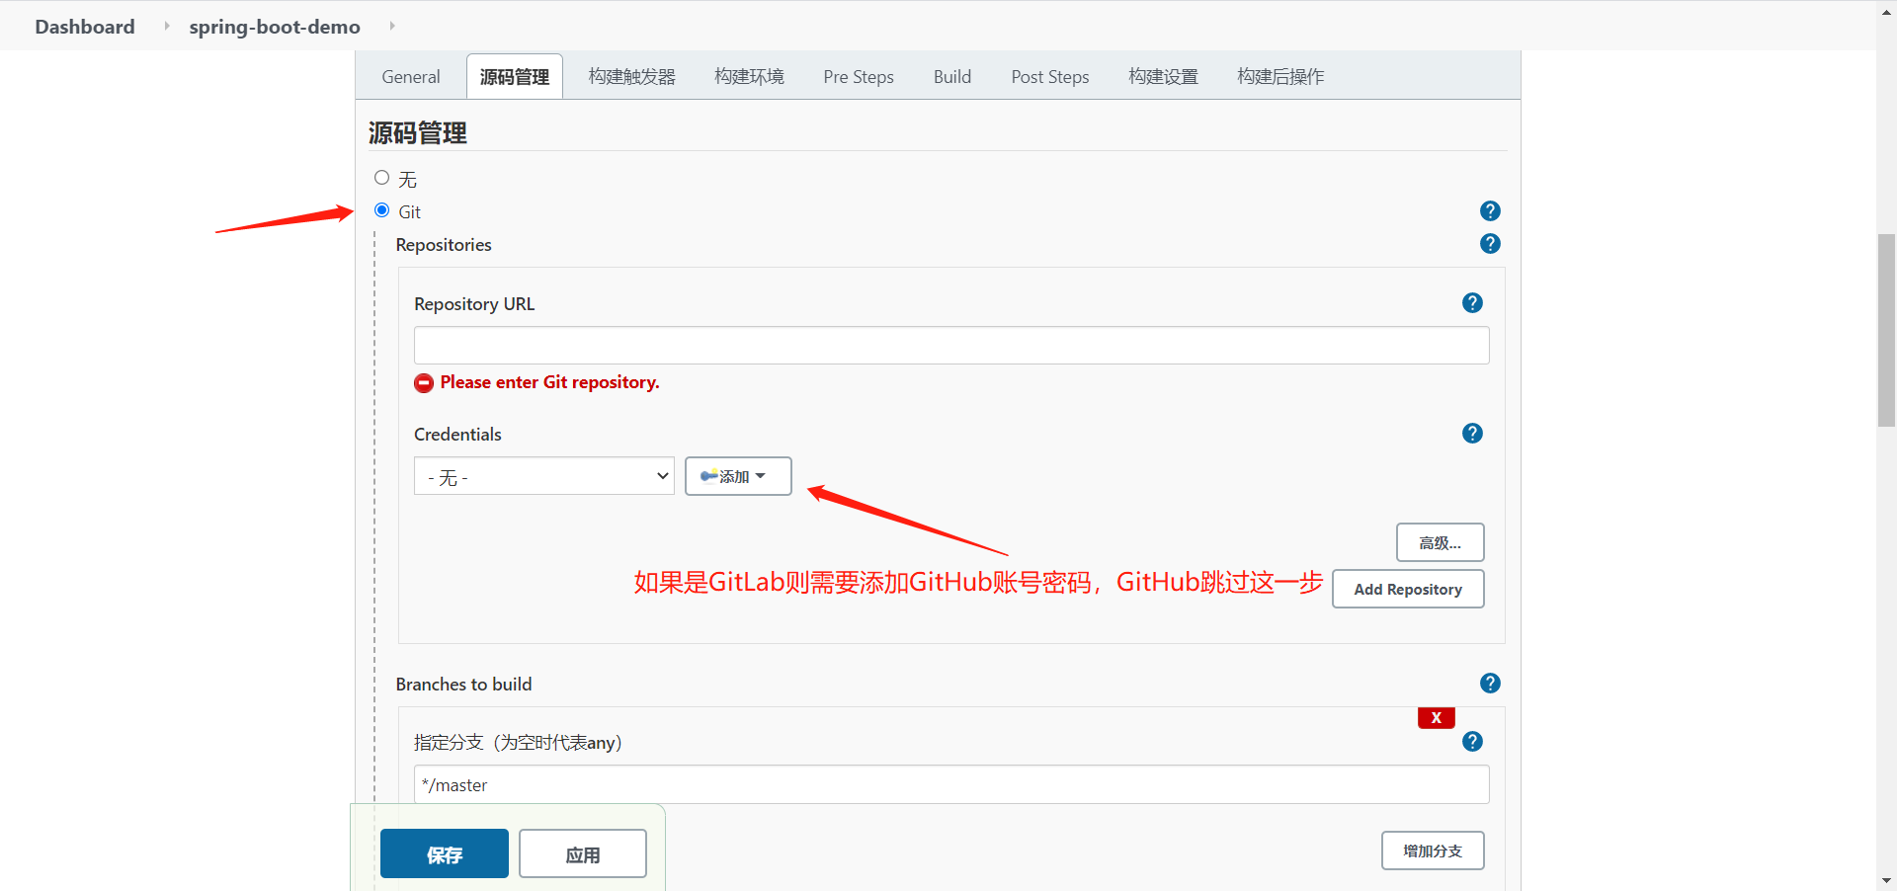
Task: Expand breadcrumb arrow after spring-boot-demo
Action: click(x=392, y=26)
